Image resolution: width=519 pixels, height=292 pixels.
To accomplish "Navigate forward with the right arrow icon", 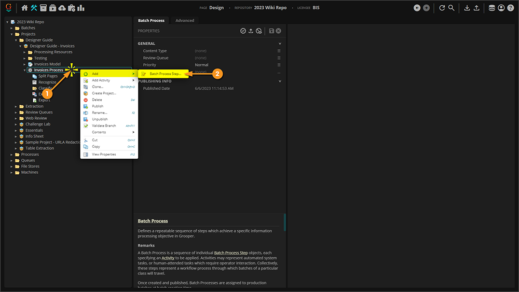I will pyautogui.click(x=426, y=8).
